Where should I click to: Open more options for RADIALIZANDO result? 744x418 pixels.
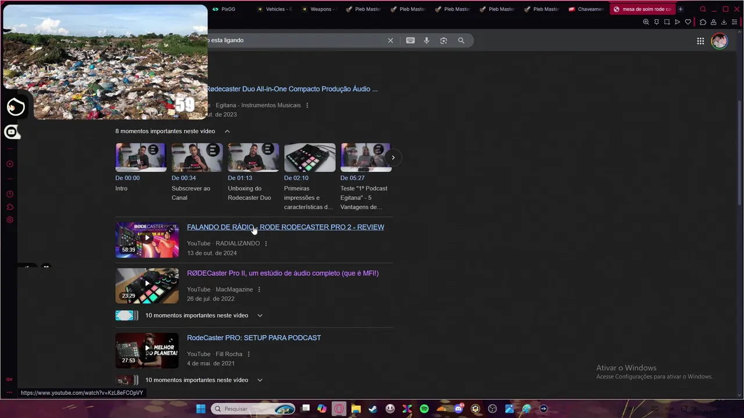point(266,243)
